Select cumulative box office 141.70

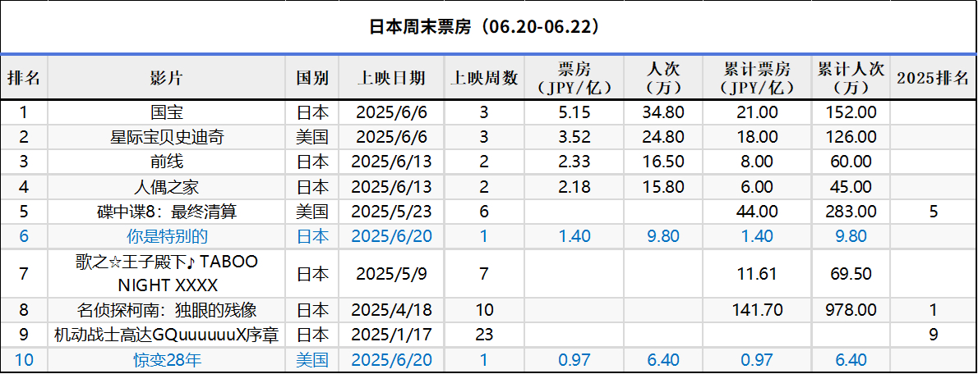tap(757, 310)
